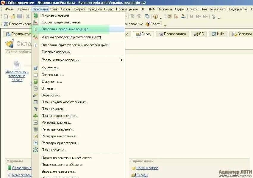
Task: Open the Правка menu
Action: pos(24,9)
